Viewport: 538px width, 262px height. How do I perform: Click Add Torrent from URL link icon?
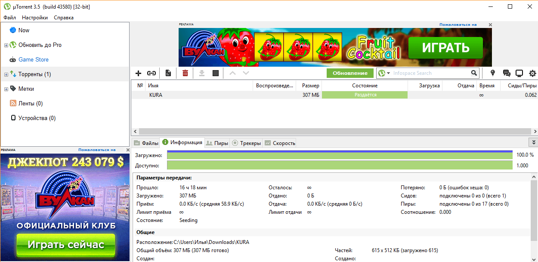point(152,73)
